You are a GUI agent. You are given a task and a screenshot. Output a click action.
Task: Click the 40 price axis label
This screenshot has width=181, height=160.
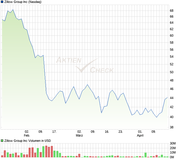(x=172, y=117)
